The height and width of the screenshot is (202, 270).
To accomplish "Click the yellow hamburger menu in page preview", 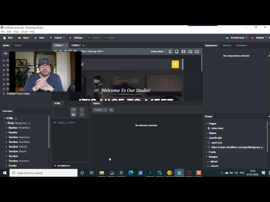I will point(175,64).
